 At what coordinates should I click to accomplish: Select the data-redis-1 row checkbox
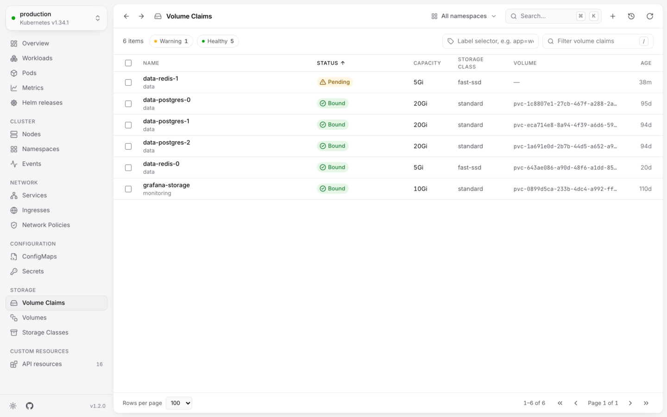click(128, 82)
